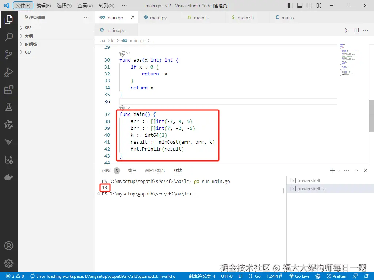Viewport: 374px width, 280px height.
Task: Choose Go version 1.24.4
Action: tap(274, 276)
